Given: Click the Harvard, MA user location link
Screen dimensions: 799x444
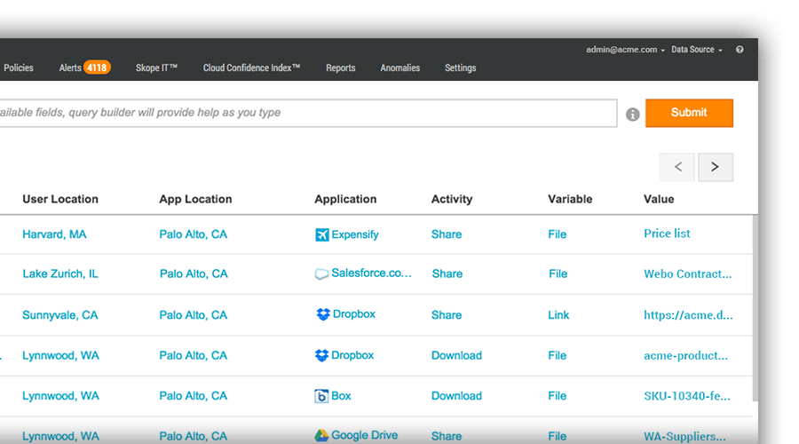Looking at the screenshot, I should 54,234.
